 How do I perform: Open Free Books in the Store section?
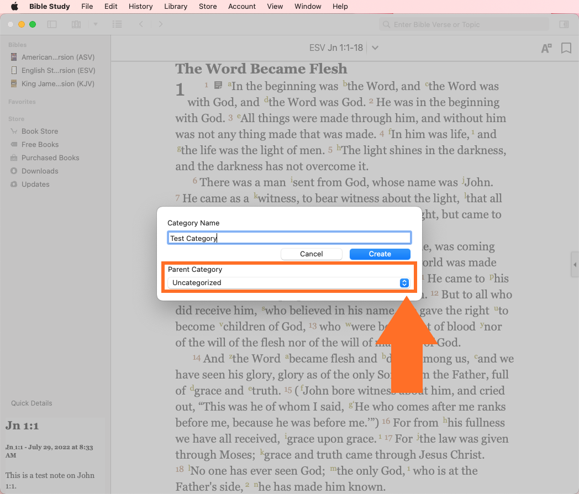40,145
